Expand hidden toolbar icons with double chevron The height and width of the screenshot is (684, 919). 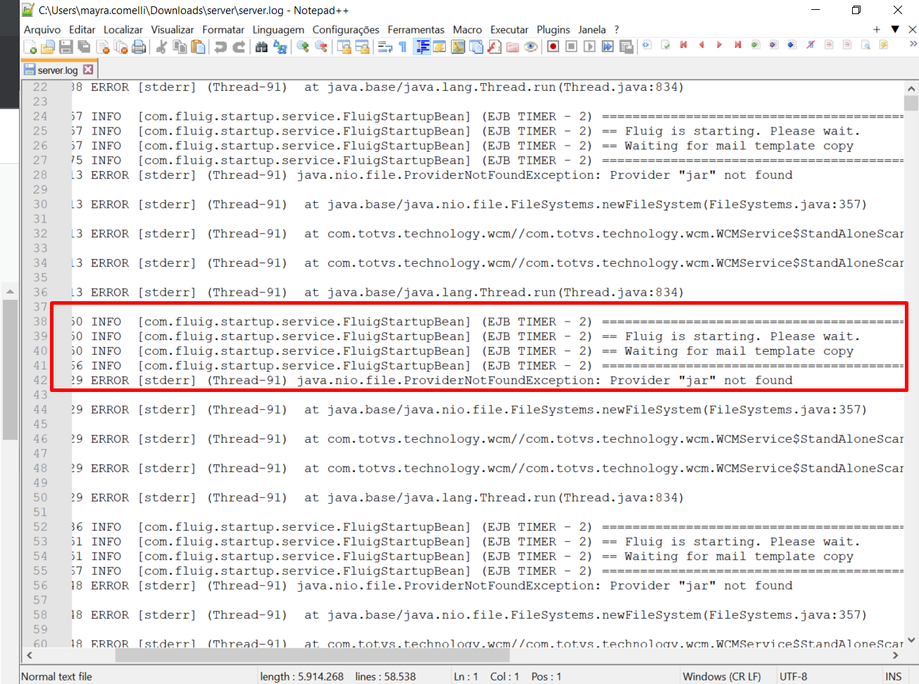click(x=913, y=44)
